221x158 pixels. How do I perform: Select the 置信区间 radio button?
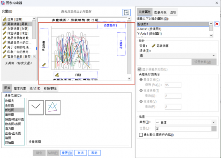(x=141, y=79)
